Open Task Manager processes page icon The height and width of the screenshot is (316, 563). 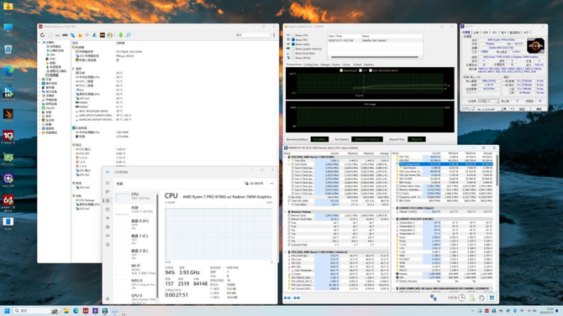point(108,192)
